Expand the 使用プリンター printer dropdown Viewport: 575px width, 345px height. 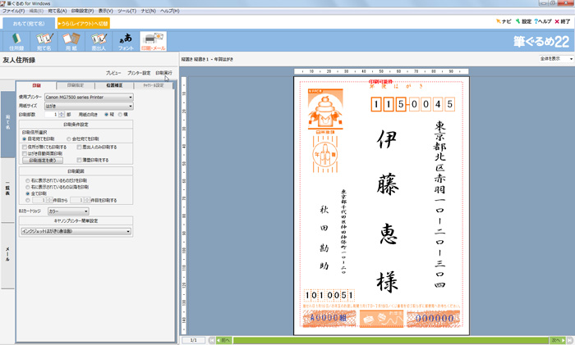(130, 97)
